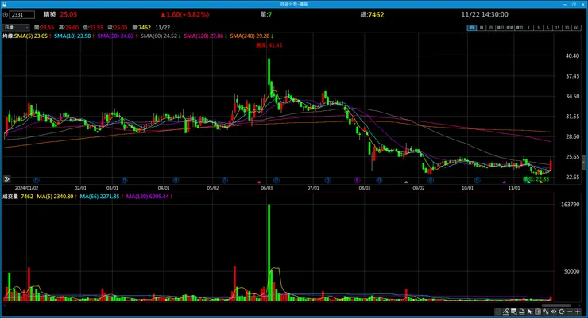Viewport: 588px width, 318px height.
Task: Toggle the eye visibility icon
Action: coord(554,312)
